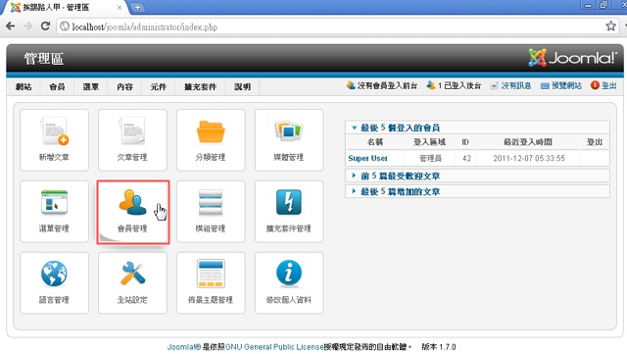Click the ID column header
627x354 pixels.
tap(465, 142)
